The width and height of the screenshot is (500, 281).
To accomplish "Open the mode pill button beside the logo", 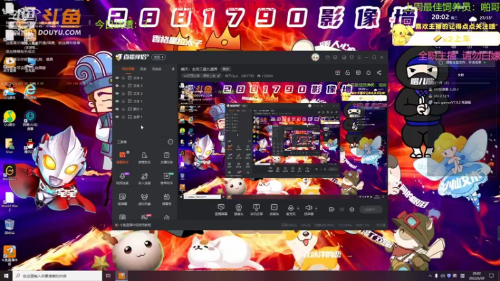I will pyautogui.click(x=159, y=57).
